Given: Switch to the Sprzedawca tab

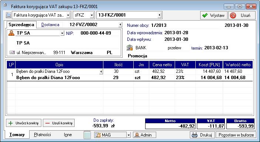Looking at the screenshot, I should 21,25.
